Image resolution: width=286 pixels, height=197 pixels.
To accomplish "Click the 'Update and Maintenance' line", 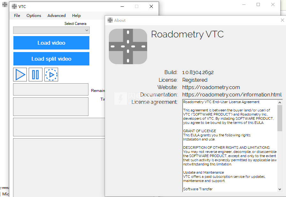I will (x=203, y=172).
